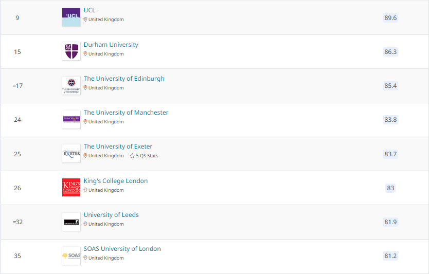Image resolution: width=429 pixels, height=274 pixels.
Task: Open the UCL university link
Action: click(x=90, y=10)
